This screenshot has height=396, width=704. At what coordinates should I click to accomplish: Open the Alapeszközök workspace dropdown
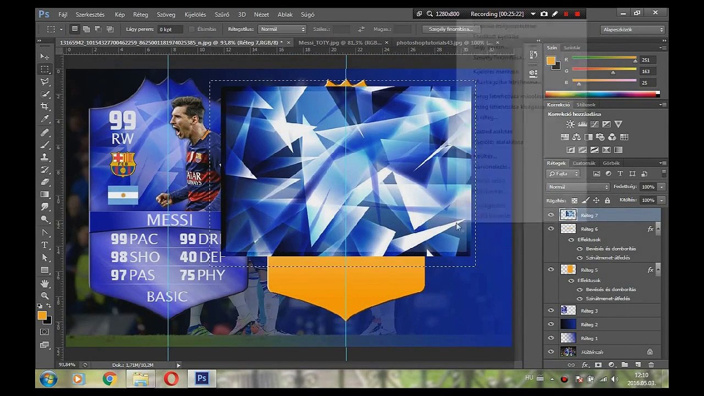click(633, 30)
